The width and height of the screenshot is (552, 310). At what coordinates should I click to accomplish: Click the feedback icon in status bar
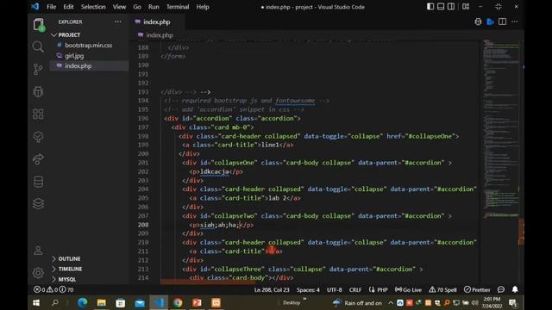pyautogui.click(x=501, y=289)
